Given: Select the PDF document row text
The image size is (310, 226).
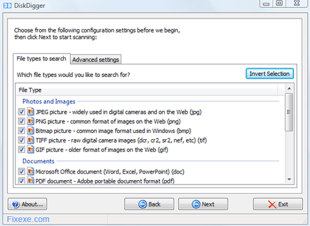Looking at the screenshot, I should (x=105, y=181).
